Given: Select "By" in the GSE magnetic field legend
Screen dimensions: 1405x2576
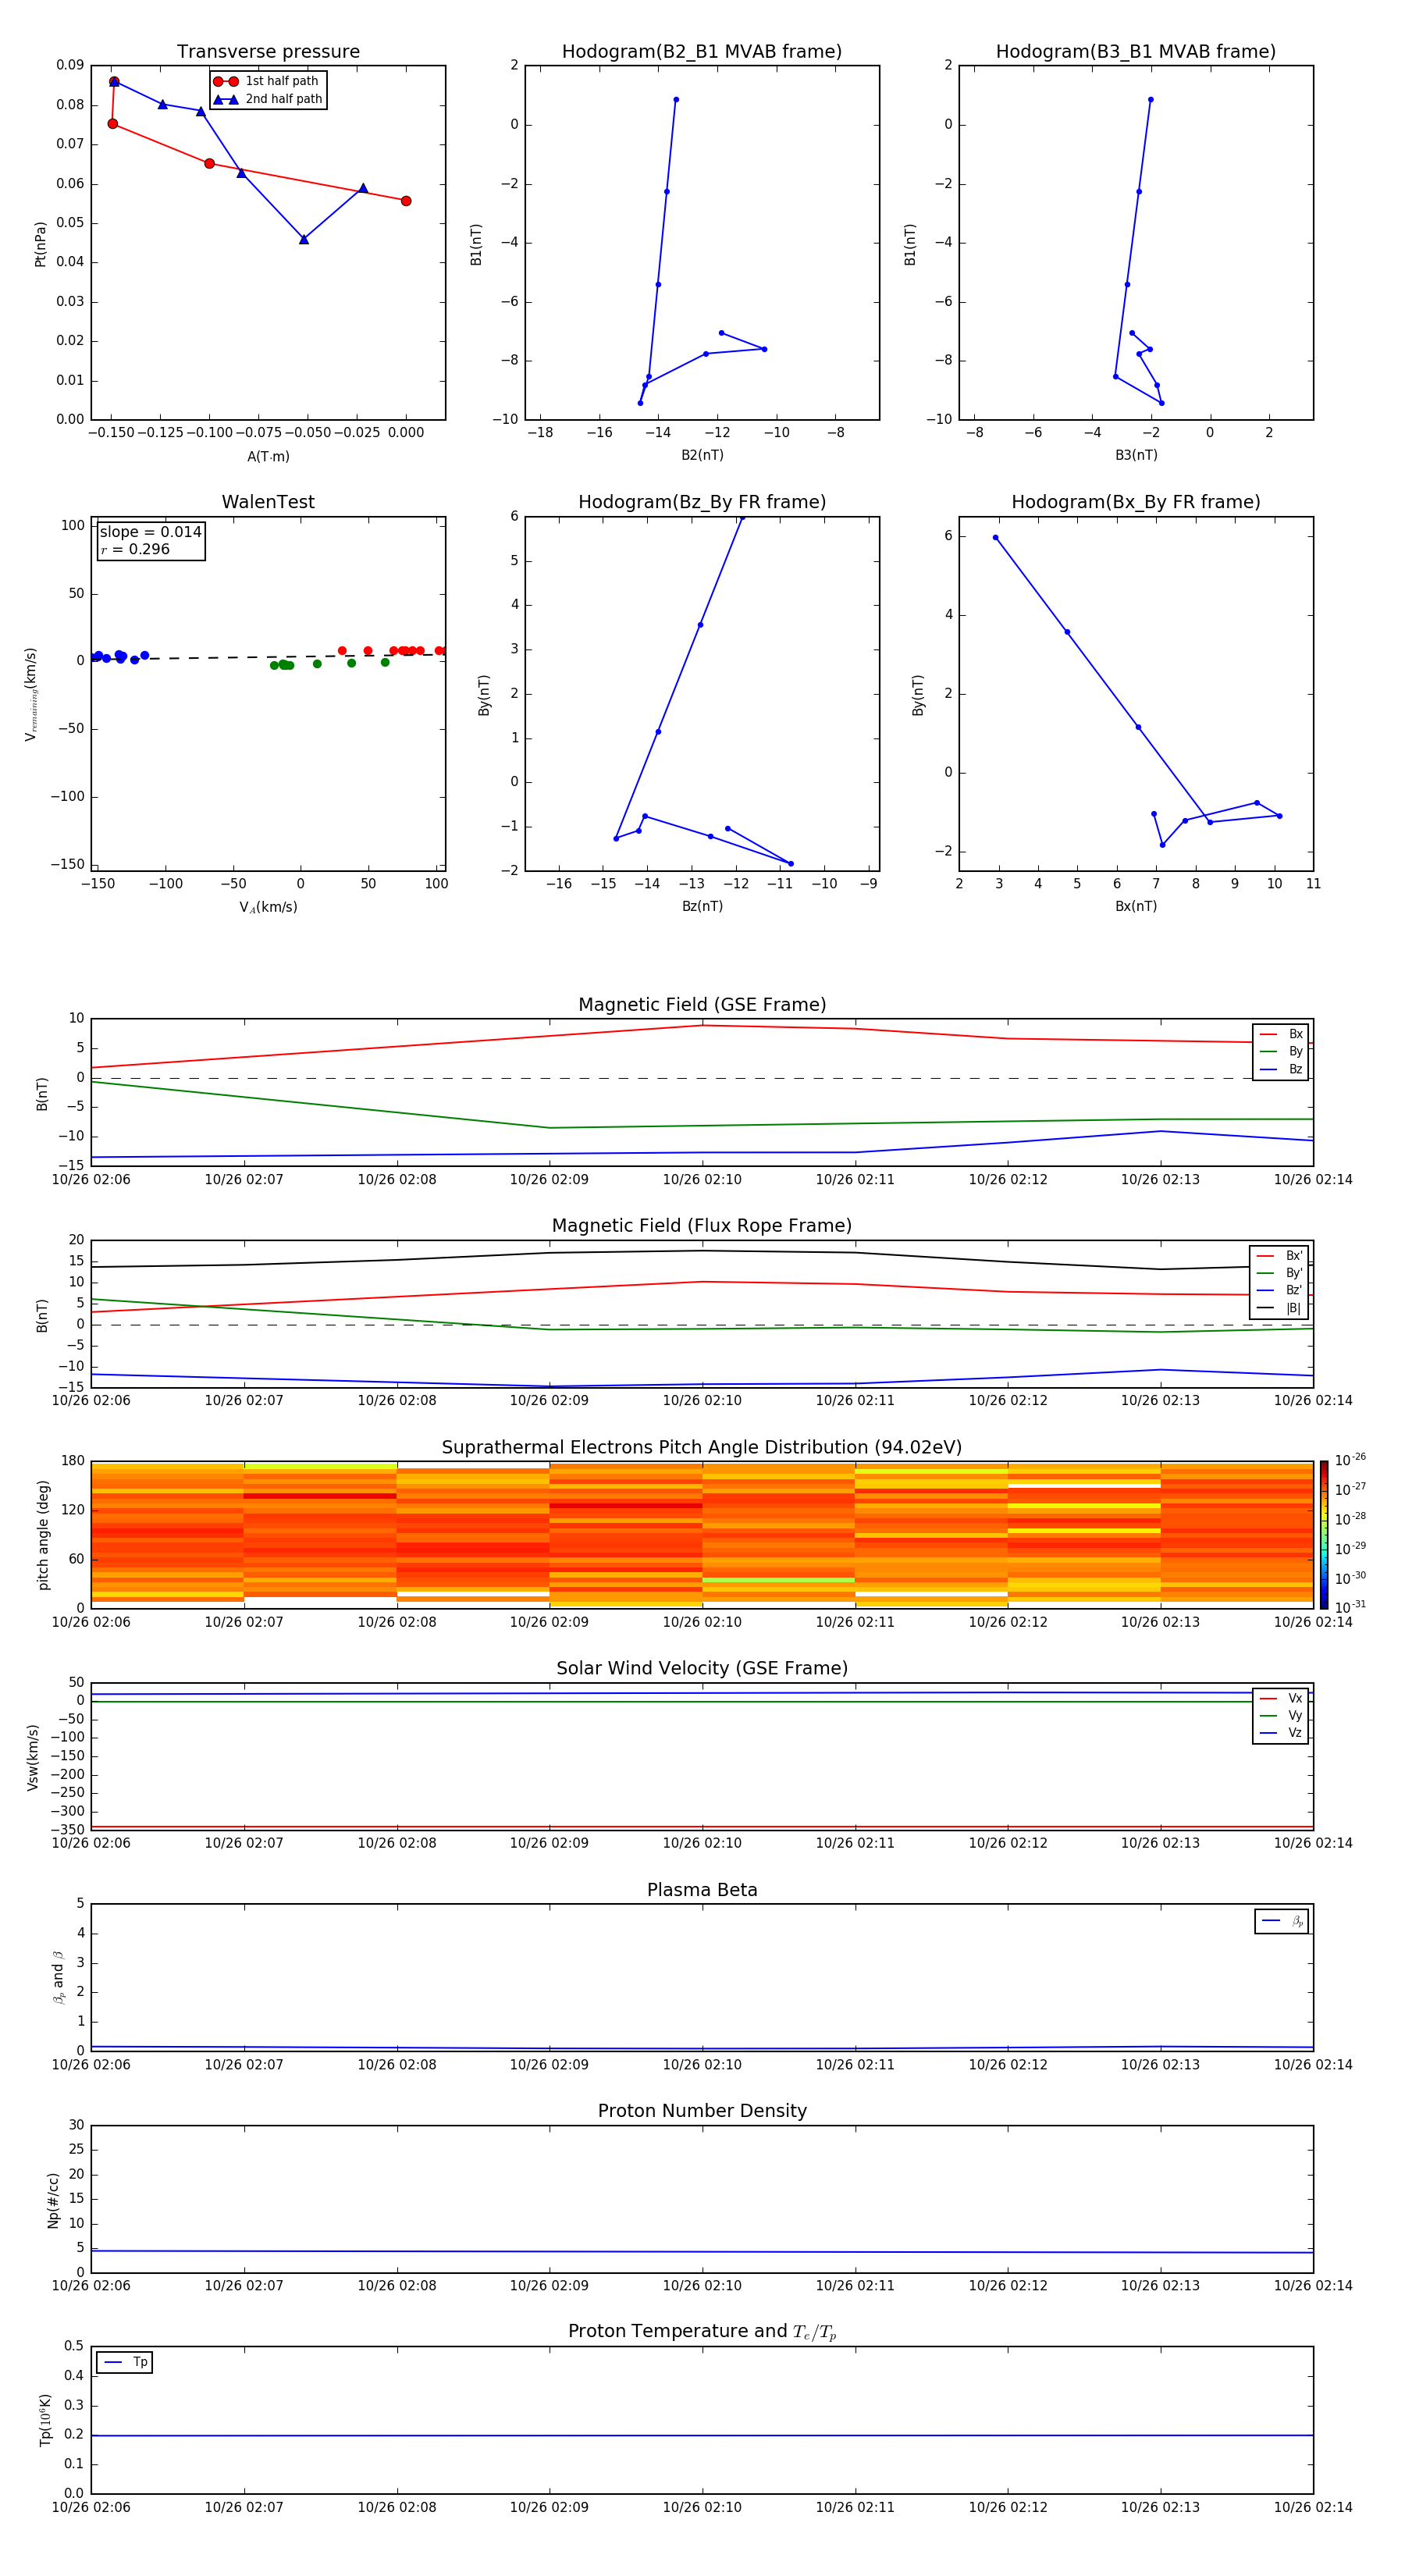Looking at the screenshot, I should point(1281,1052).
